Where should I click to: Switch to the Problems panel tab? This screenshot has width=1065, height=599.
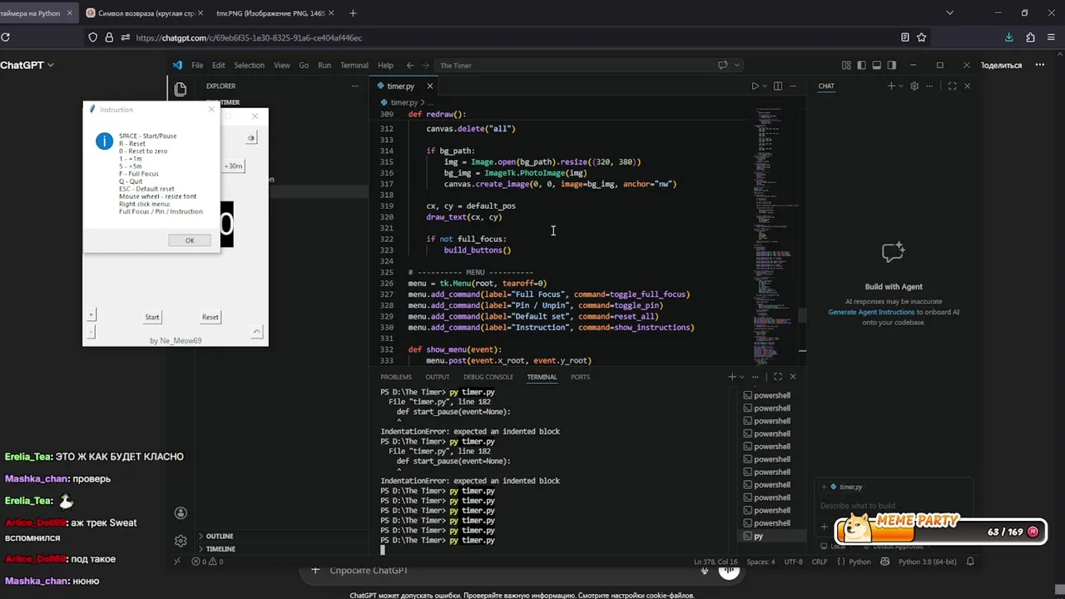point(396,377)
